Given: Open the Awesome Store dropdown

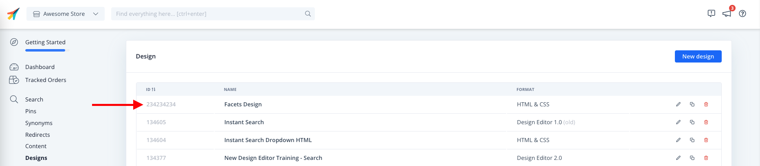Looking at the screenshot, I should [x=66, y=14].
